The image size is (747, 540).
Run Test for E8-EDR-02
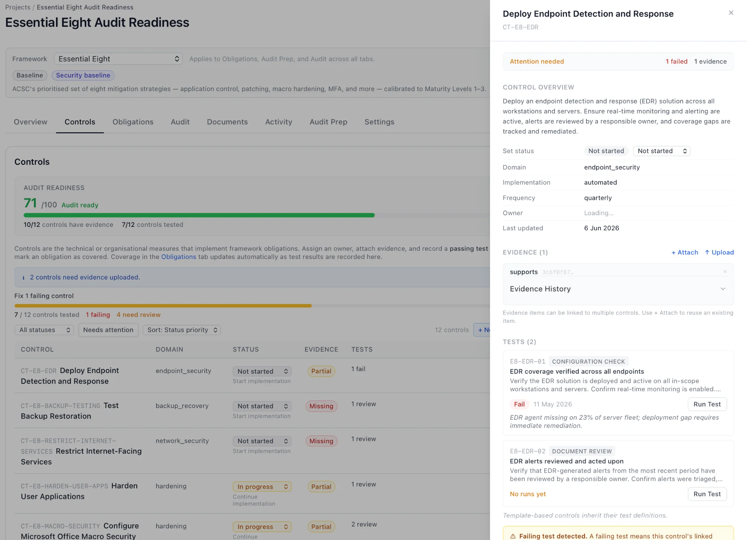[x=707, y=494]
